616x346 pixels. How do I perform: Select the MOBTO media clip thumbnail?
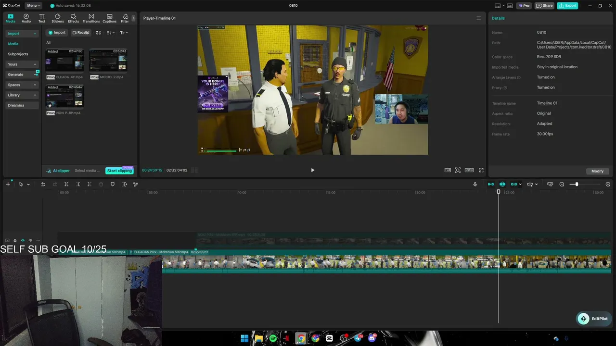click(x=108, y=60)
